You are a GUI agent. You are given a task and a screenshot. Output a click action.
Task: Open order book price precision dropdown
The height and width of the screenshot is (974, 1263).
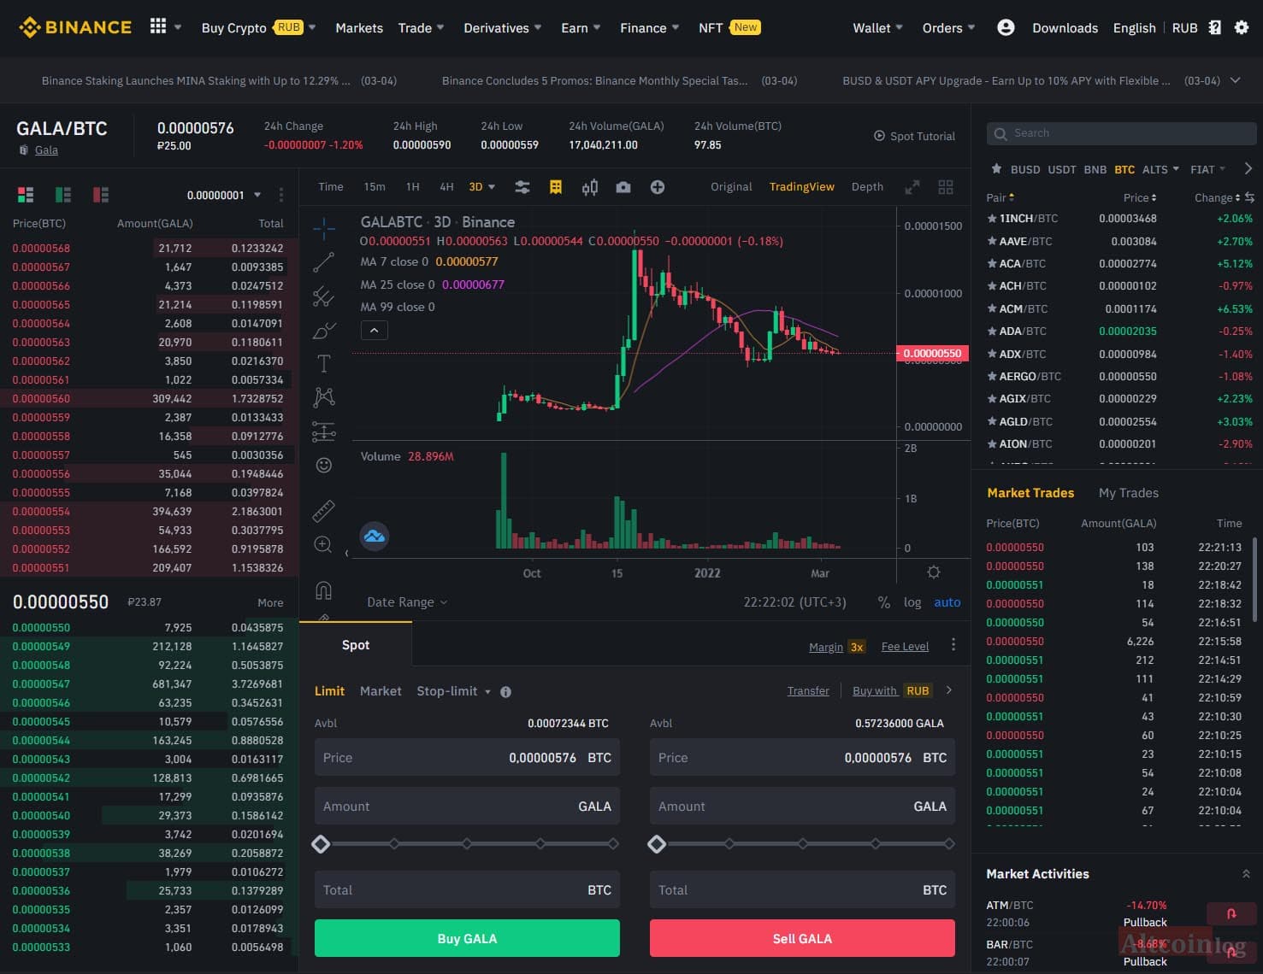pyautogui.click(x=225, y=195)
